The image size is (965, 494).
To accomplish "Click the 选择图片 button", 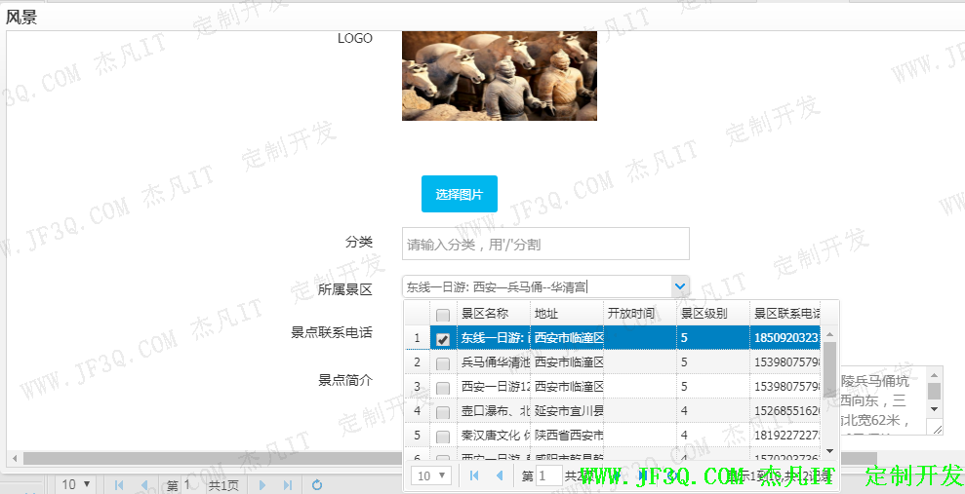I will [459, 194].
